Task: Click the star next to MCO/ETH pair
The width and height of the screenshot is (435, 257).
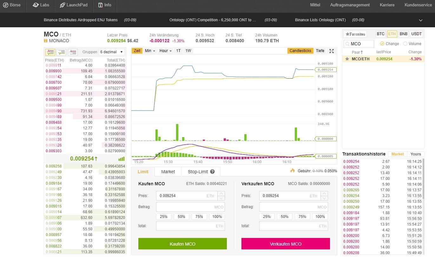Action: (347, 59)
